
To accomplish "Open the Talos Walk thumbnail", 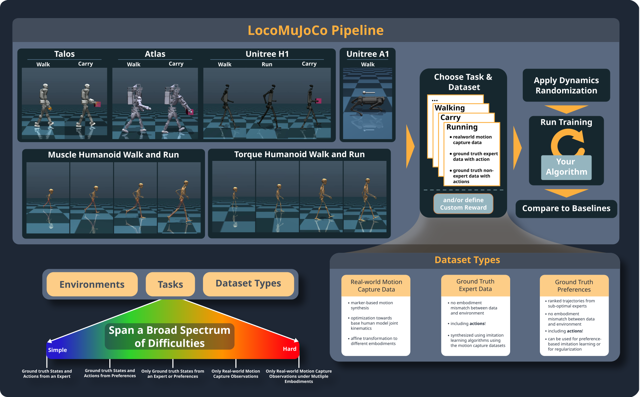I will tap(43, 102).
